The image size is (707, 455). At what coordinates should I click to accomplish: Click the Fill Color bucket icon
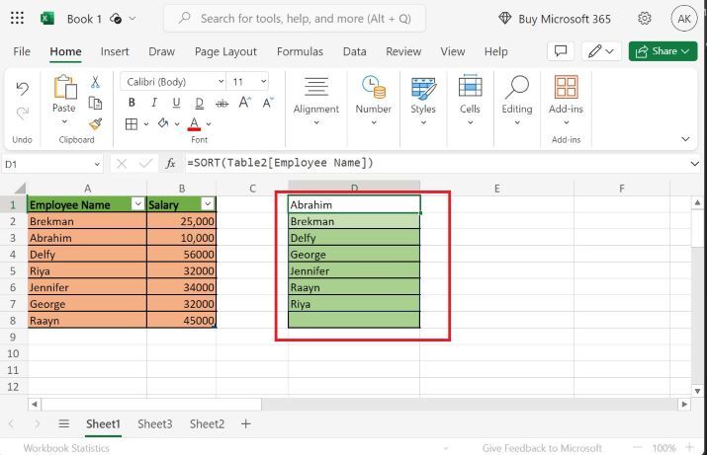click(163, 123)
